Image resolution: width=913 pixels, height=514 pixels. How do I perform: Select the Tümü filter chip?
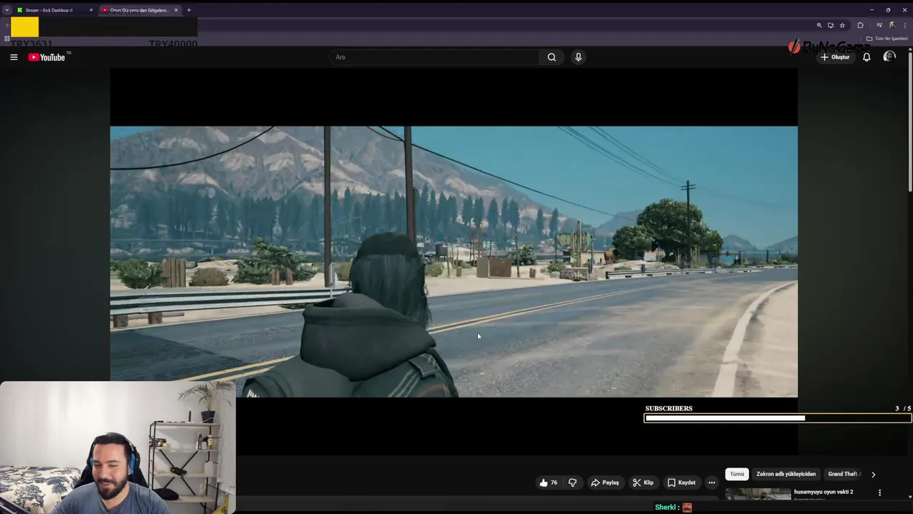737,474
